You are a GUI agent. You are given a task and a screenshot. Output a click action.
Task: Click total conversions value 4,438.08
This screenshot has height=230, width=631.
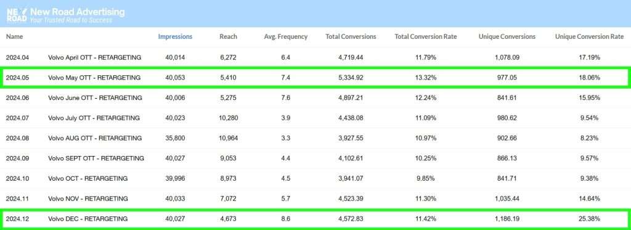(x=351, y=118)
